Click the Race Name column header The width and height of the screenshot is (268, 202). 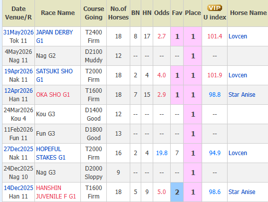pos(58,13)
